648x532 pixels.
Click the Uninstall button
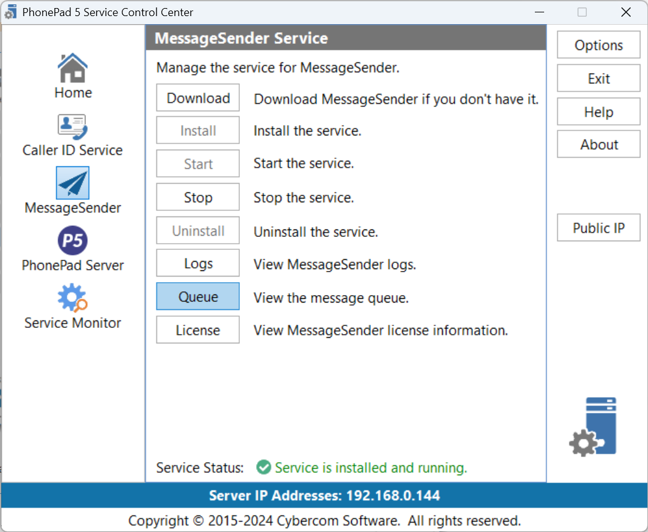coord(198,231)
